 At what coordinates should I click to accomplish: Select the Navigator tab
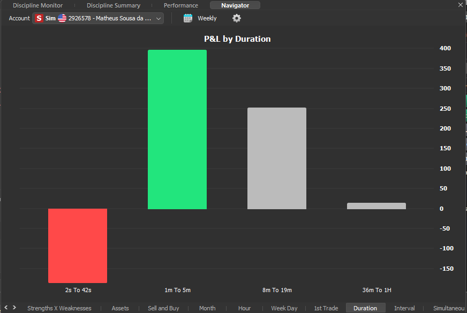tap(235, 5)
